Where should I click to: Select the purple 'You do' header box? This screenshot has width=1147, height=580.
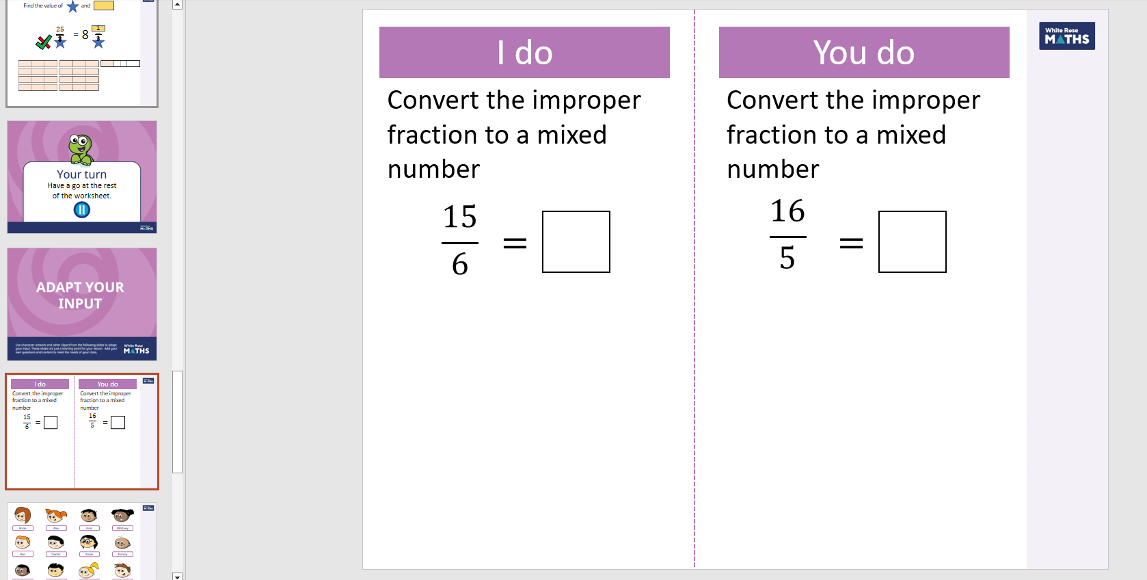pyautogui.click(x=863, y=52)
